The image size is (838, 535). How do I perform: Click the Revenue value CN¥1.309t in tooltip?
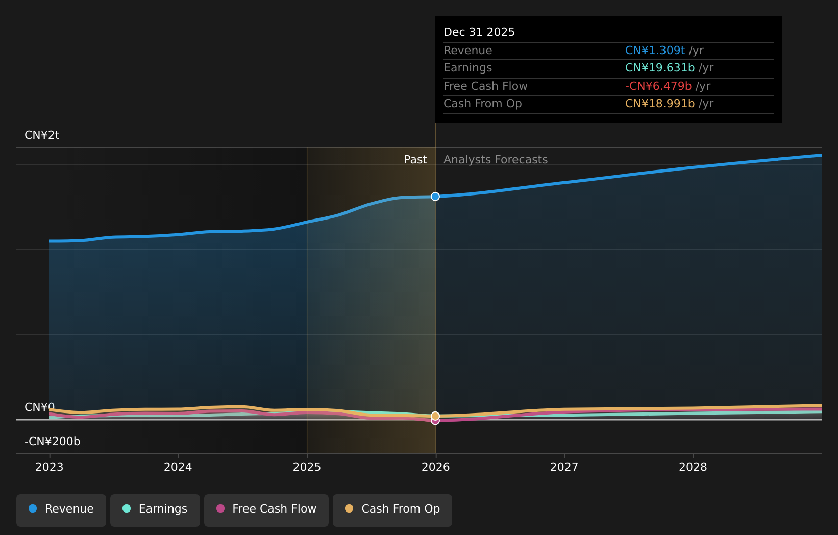(655, 51)
